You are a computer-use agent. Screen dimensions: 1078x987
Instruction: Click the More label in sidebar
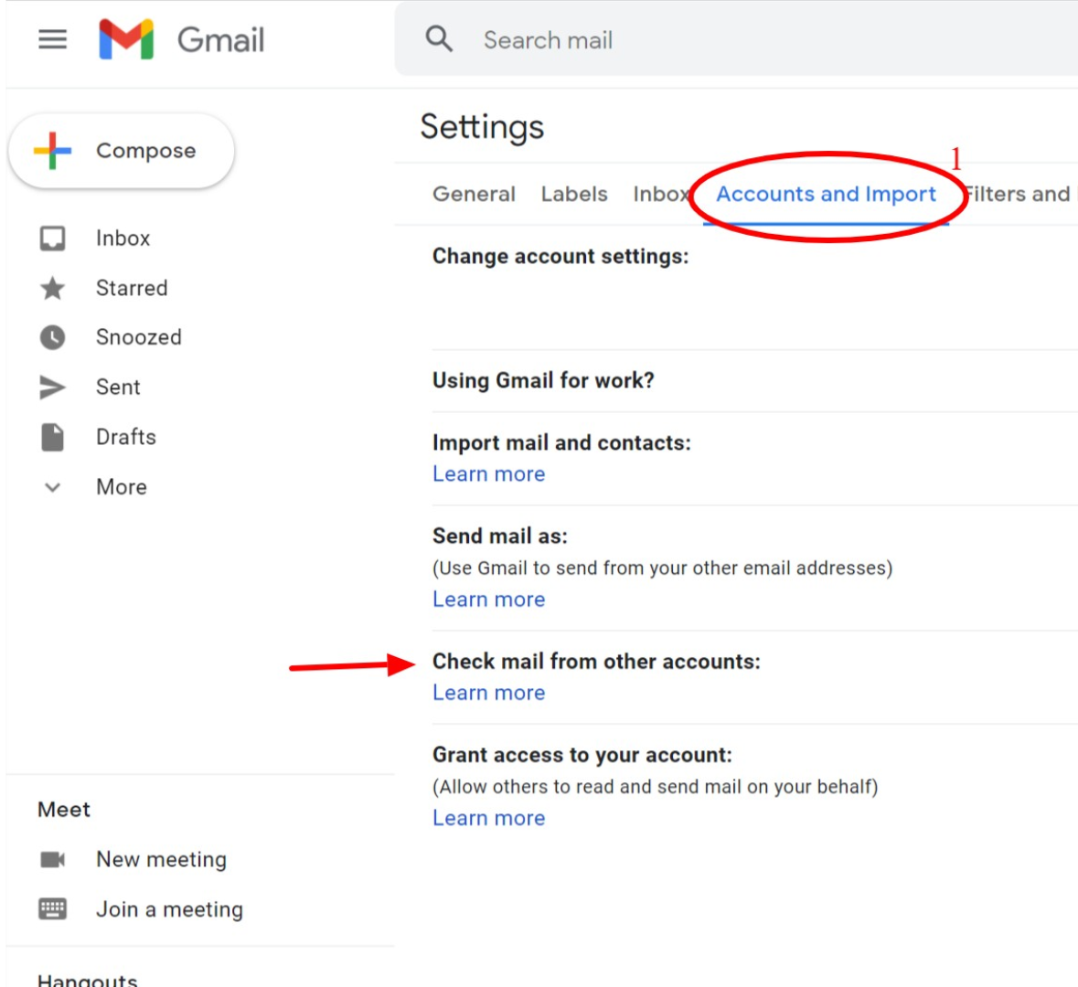tap(121, 487)
